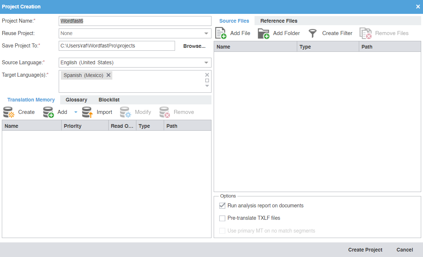This screenshot has height=257, width=423.
Task: Open the Import translation memory tool
Action: (x=87, y=112)
